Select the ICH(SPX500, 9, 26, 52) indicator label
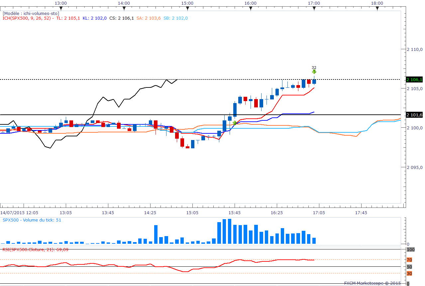 (x=27, y=18)
